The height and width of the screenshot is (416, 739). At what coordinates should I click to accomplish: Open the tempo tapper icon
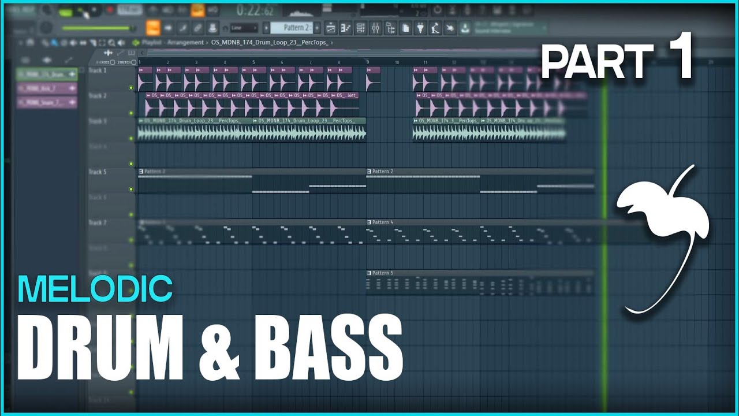[x=435, y=28]
